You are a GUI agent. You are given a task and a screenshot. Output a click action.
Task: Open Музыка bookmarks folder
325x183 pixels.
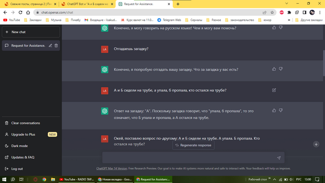pyautogui.click(x=54, y=20)
